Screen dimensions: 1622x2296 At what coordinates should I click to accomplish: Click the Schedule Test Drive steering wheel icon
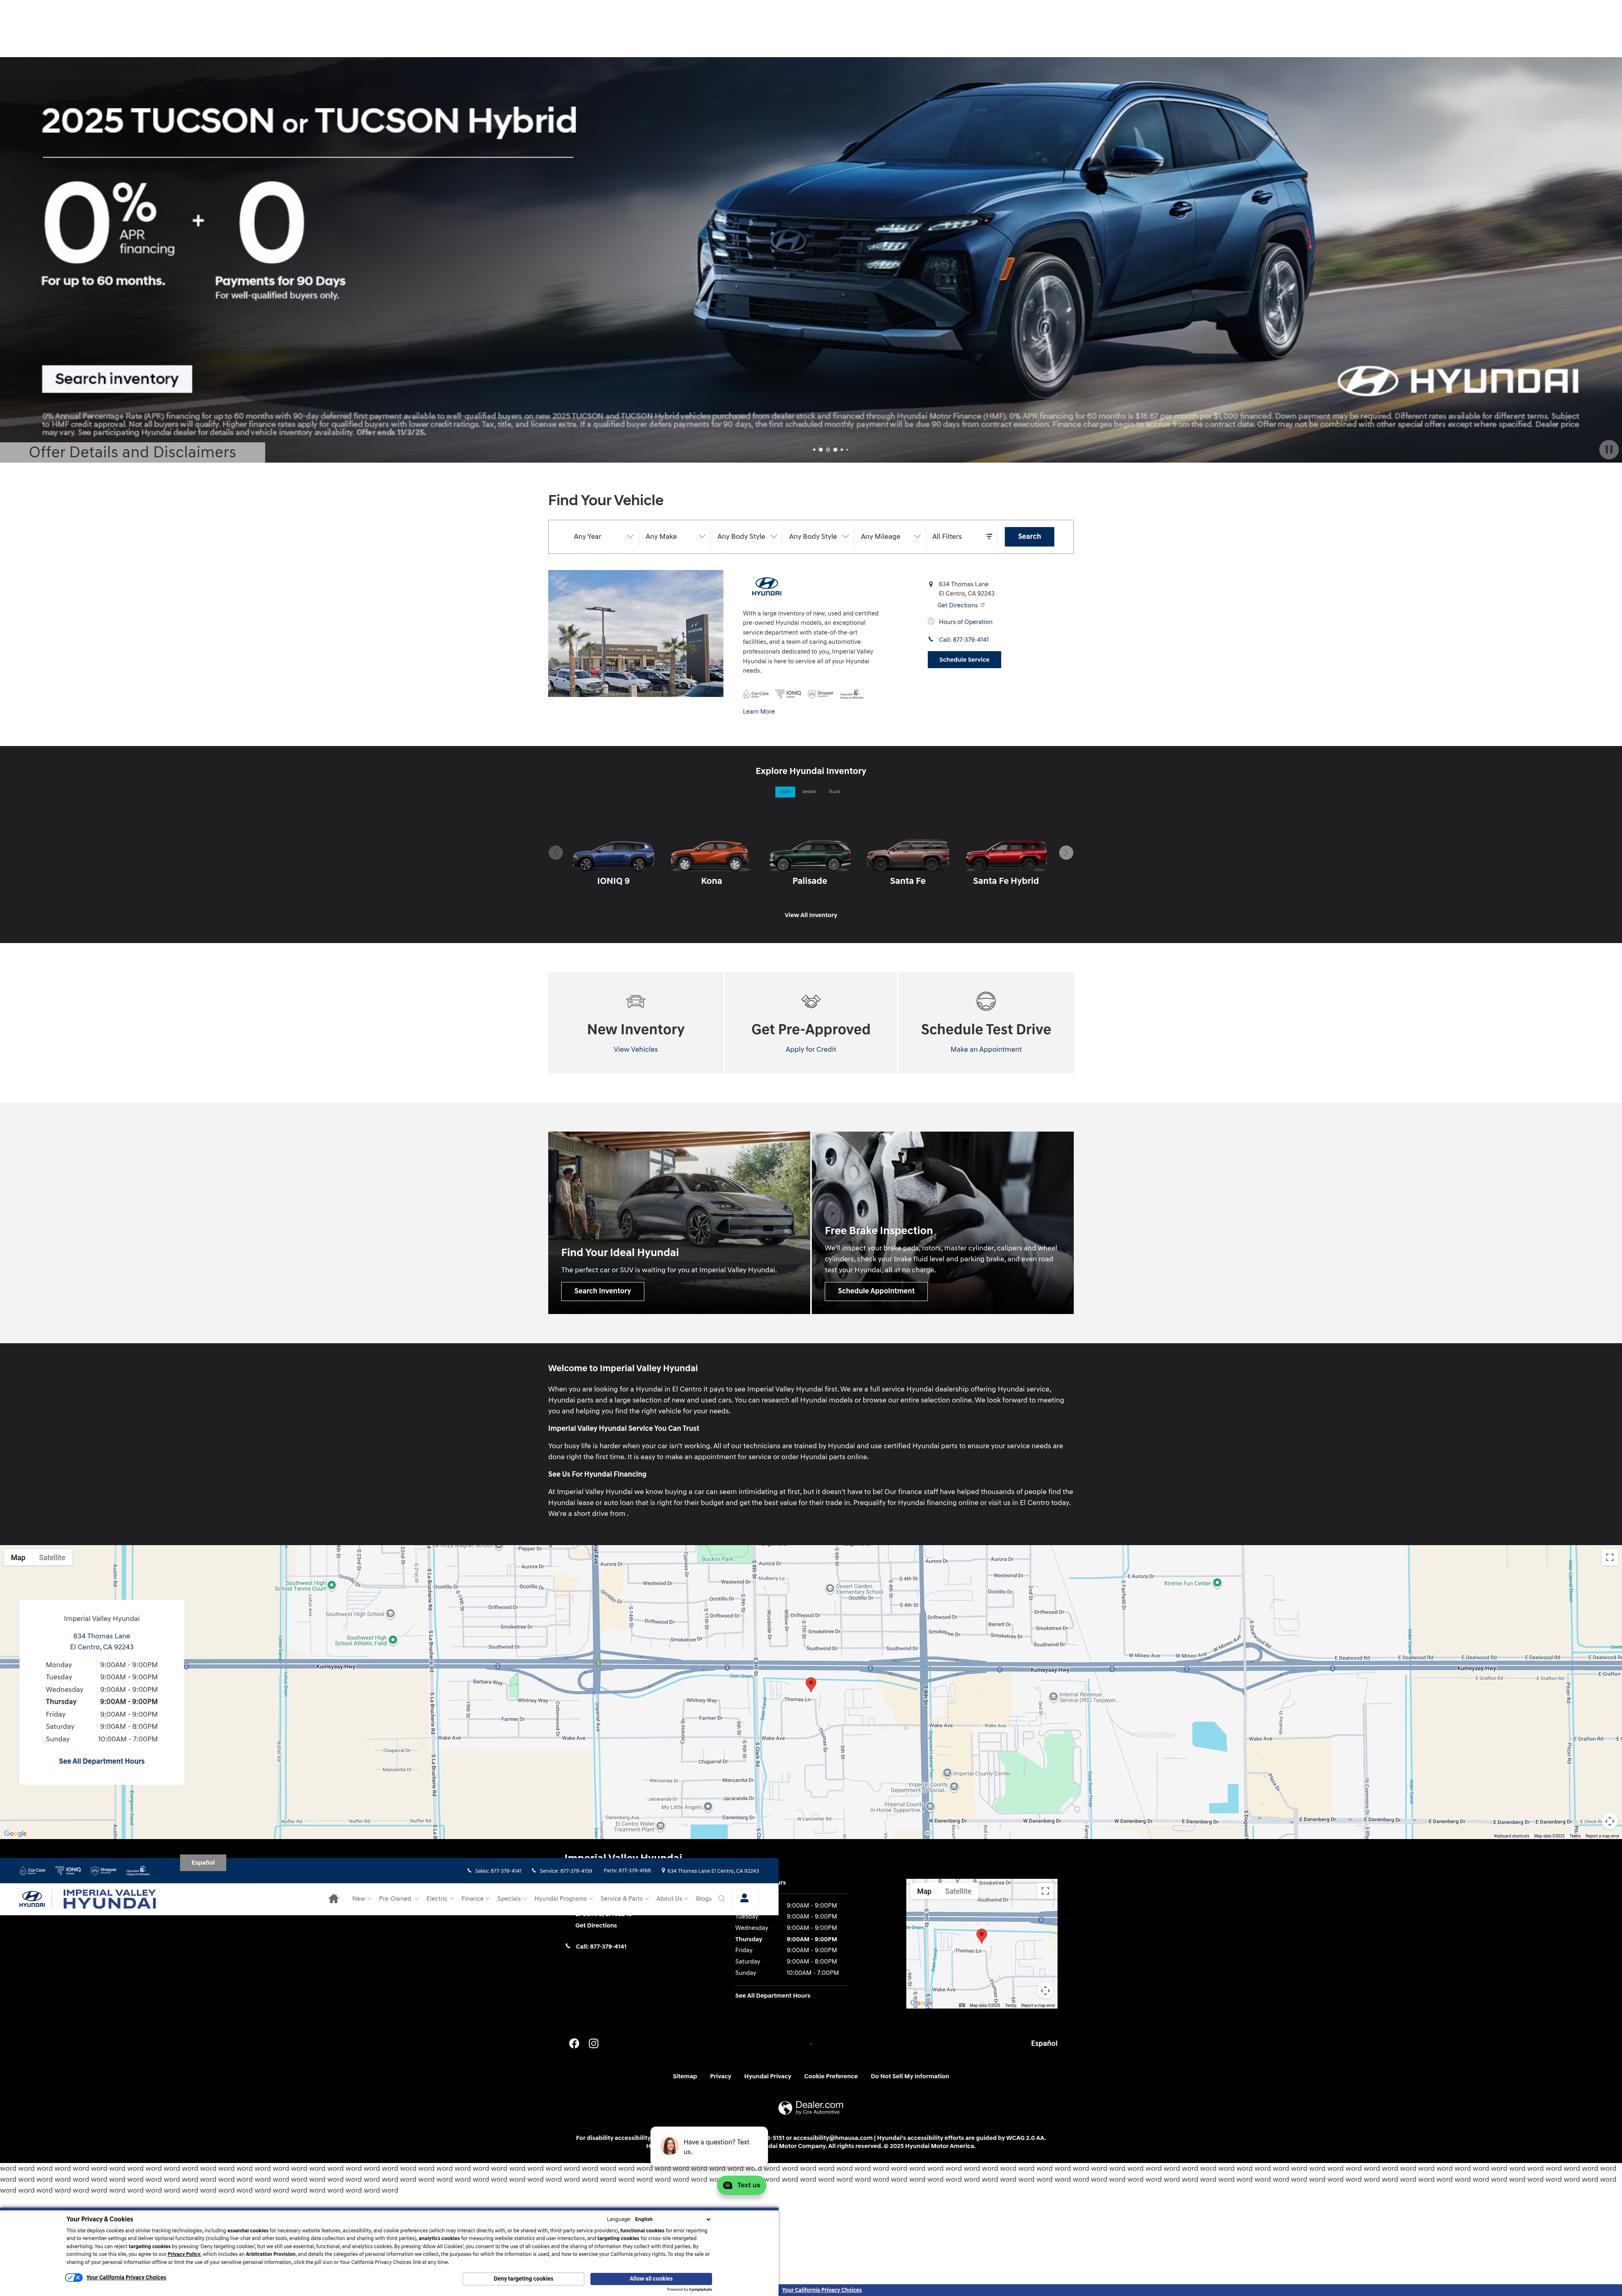(986, 1001)
